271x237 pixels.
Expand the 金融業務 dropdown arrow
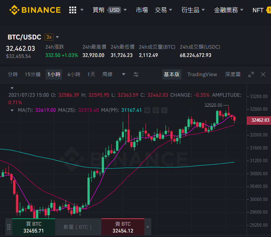pyautogui.click(x=242, y=10)
